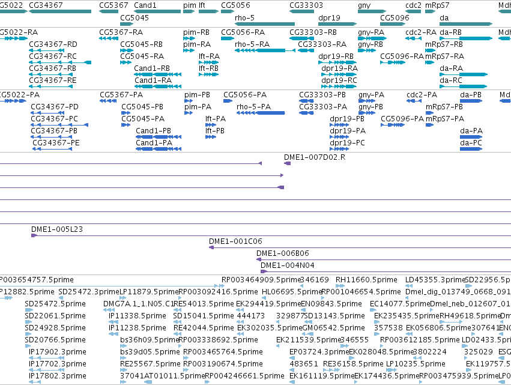
Task: Click the gny gene feature
Action: (x=372, y=11)
